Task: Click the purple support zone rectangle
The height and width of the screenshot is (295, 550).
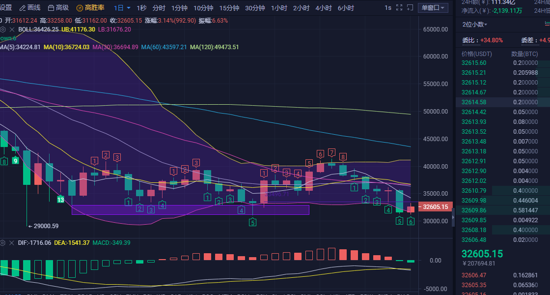Action: (191, 210)
